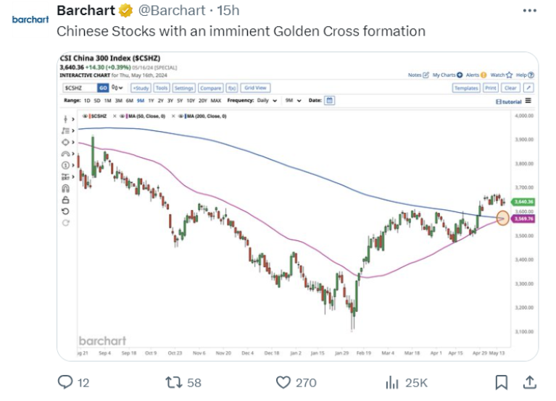Open the chart date calendar picker
556x401 pixels.
(330, 101)
